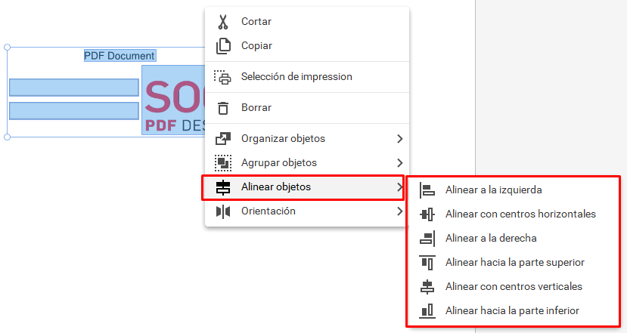Click the Agrupar objetos icon
Image resolution: width=627 pixels, height=333 pixels.
(x=223, y=163)
